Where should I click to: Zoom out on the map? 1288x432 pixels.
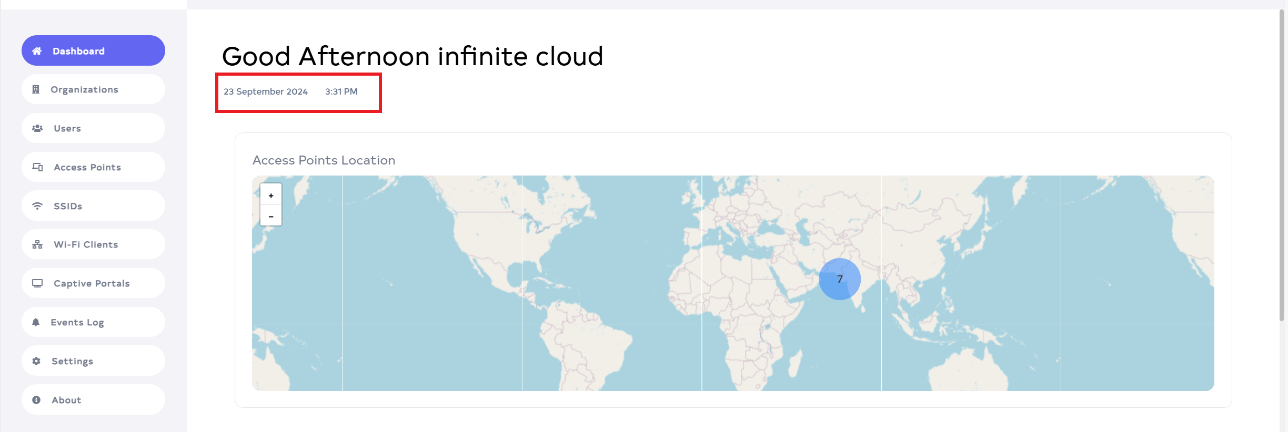pyautogui.click(x=271, y=216)
